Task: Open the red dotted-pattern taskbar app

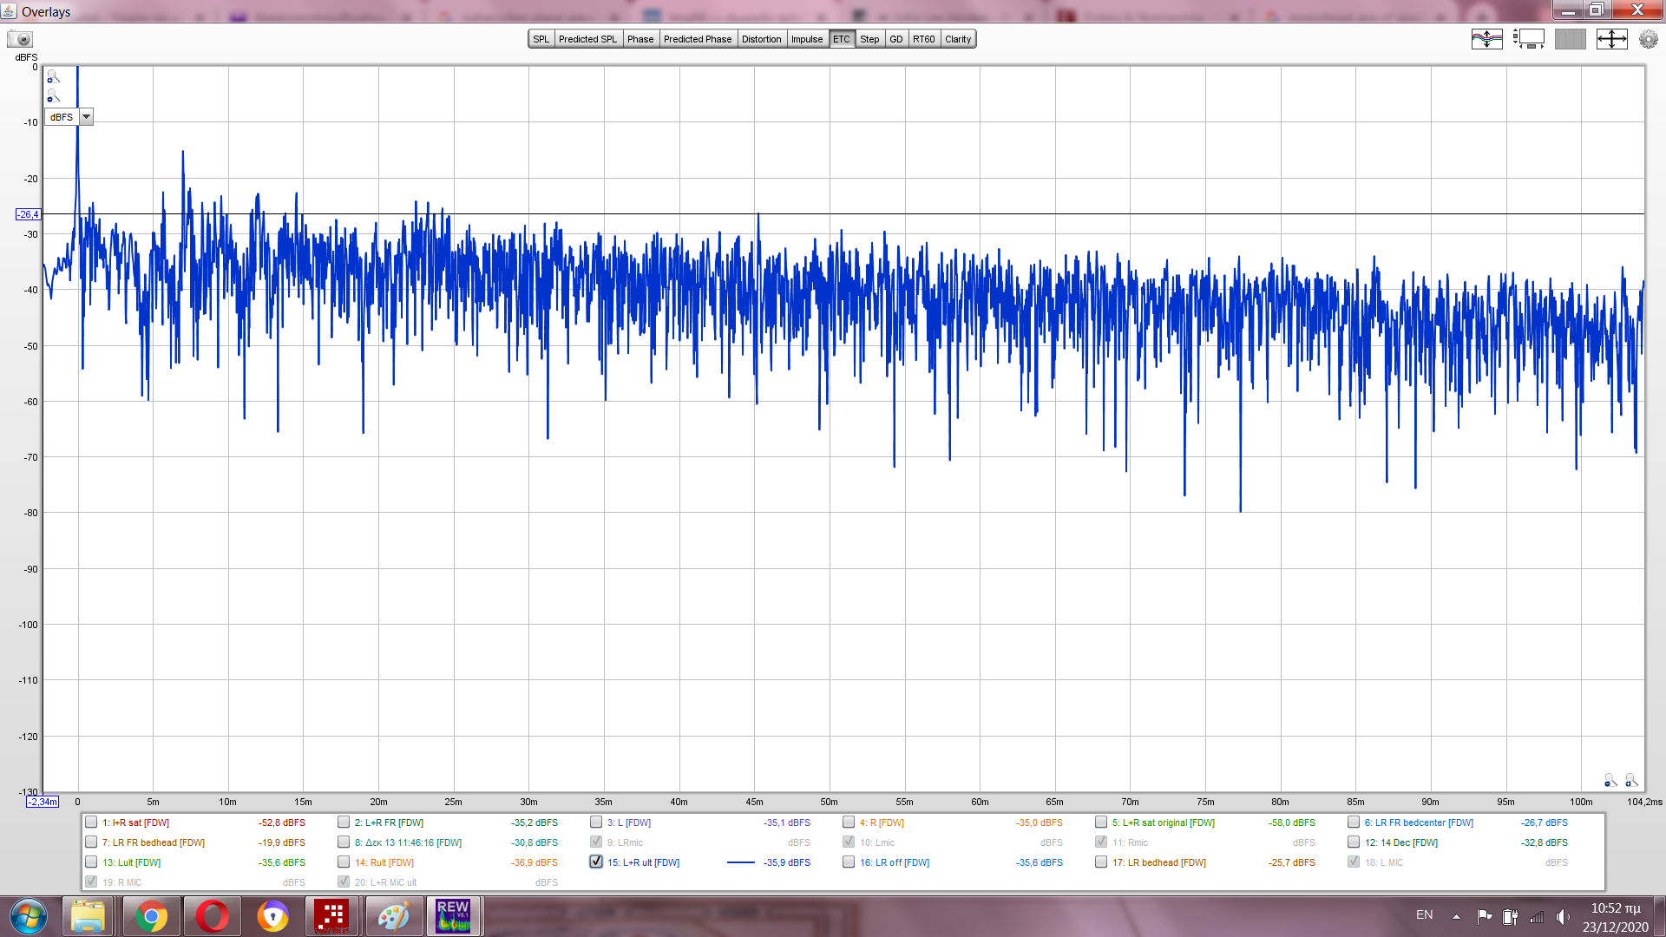Action: click(x=331, y=916)
